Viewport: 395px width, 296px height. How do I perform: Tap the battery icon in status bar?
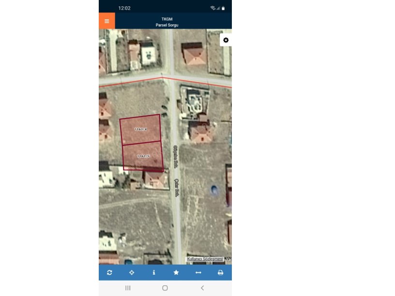point(223,8)
